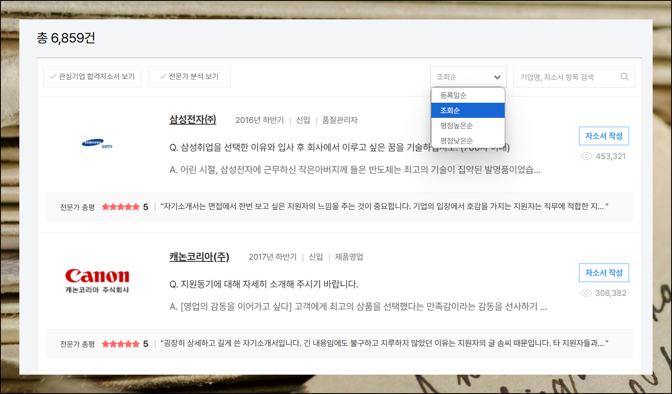
Task: Click the search magnifier icon
Action: point(624,77)
